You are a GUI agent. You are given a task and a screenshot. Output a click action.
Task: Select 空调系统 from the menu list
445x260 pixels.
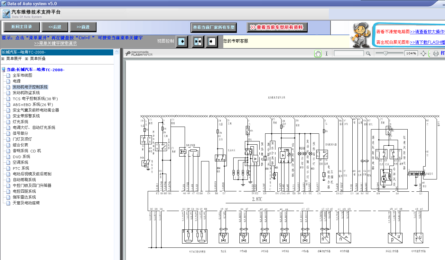pyautogui.click(x=20, y=162)
